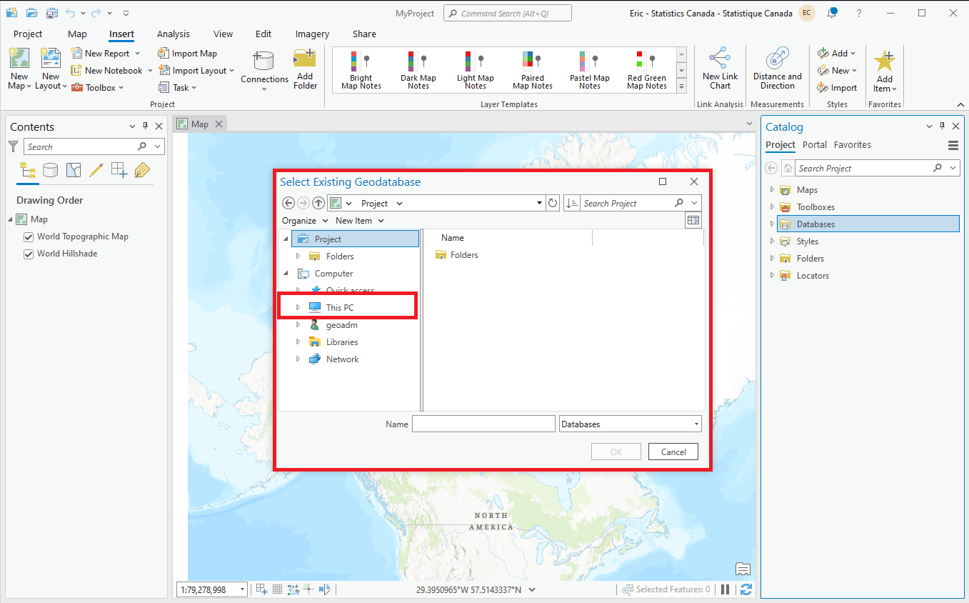Select Folders item in dialog list

pyautogui.click(x=457, y=255)
